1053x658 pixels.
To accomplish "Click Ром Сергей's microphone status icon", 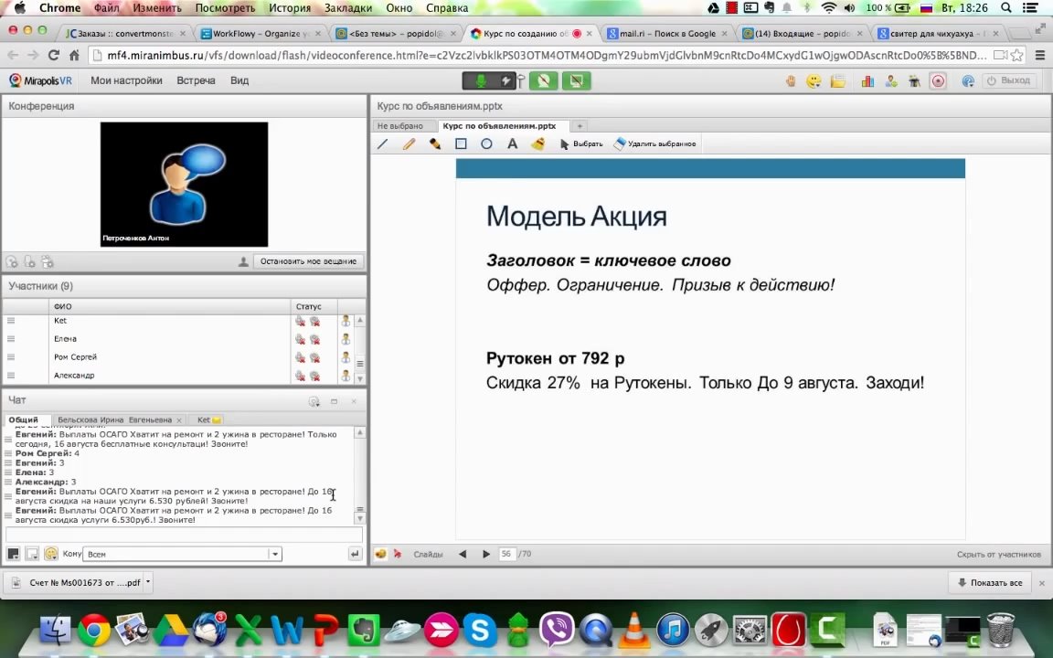I will (300, 357).
